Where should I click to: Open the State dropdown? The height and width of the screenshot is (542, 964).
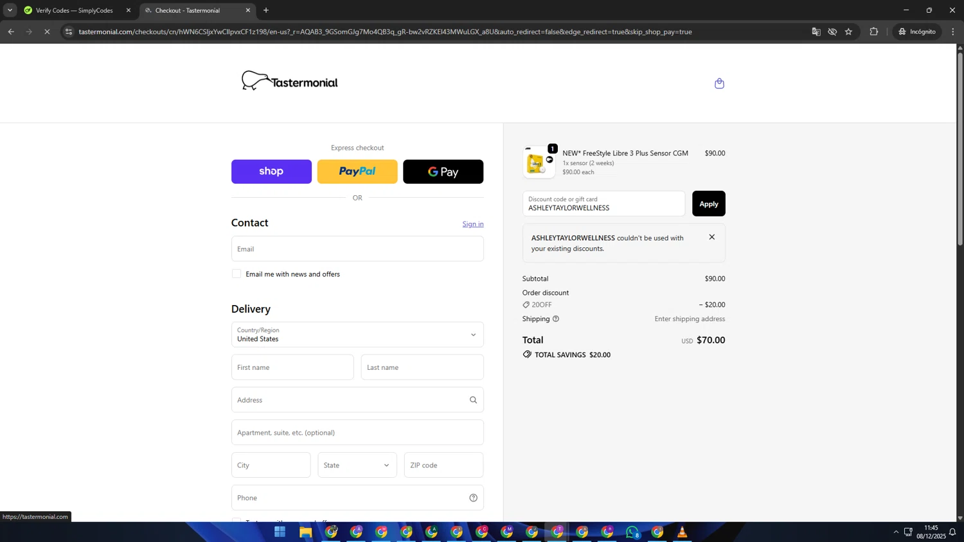[357, 465]
